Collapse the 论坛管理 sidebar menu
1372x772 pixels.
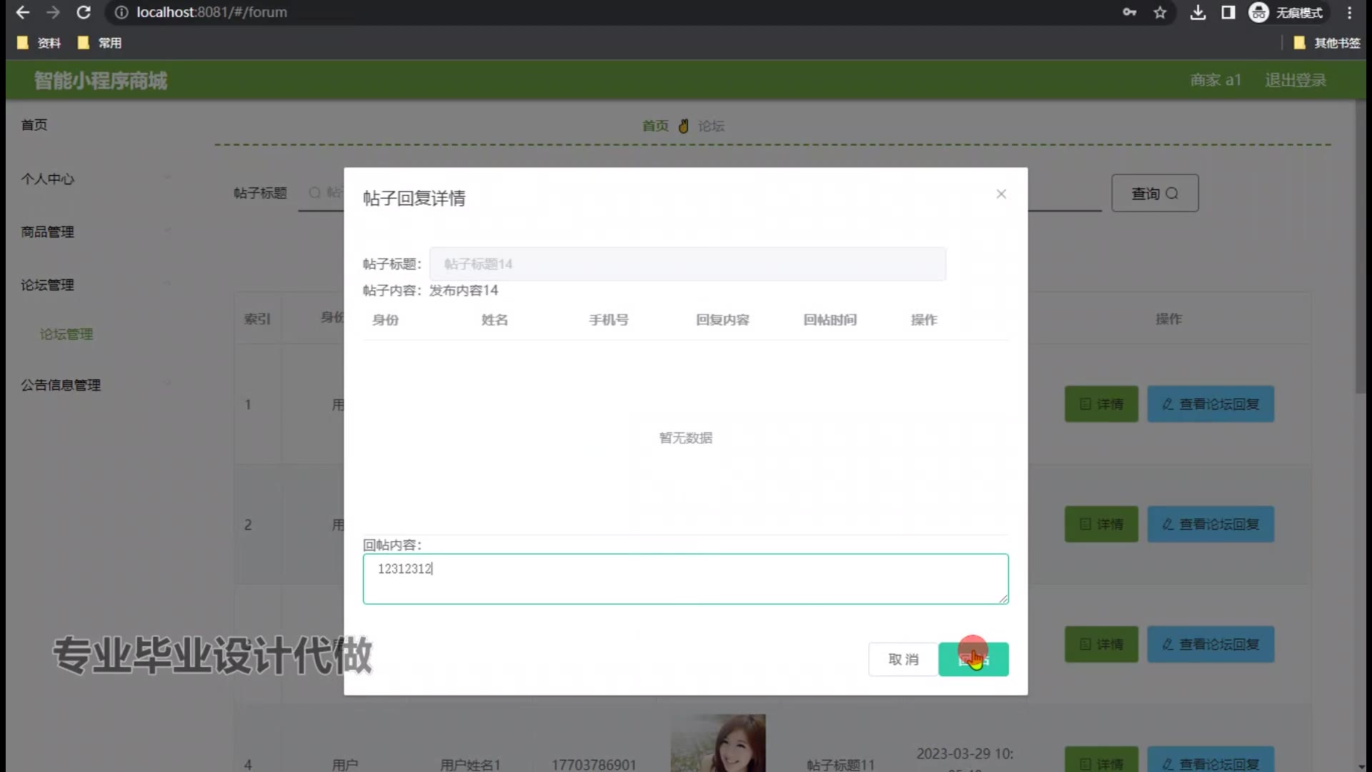[x=48, y=284]
